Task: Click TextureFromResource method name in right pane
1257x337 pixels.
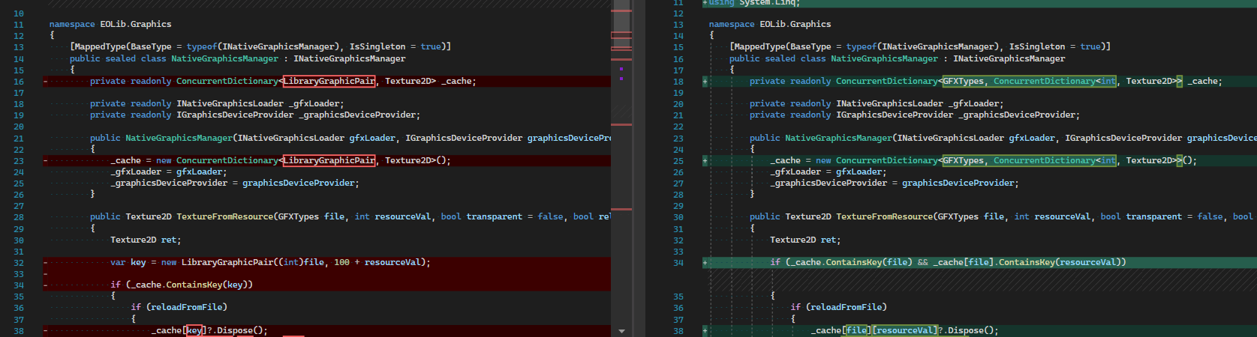Action: tap(884, 216)
